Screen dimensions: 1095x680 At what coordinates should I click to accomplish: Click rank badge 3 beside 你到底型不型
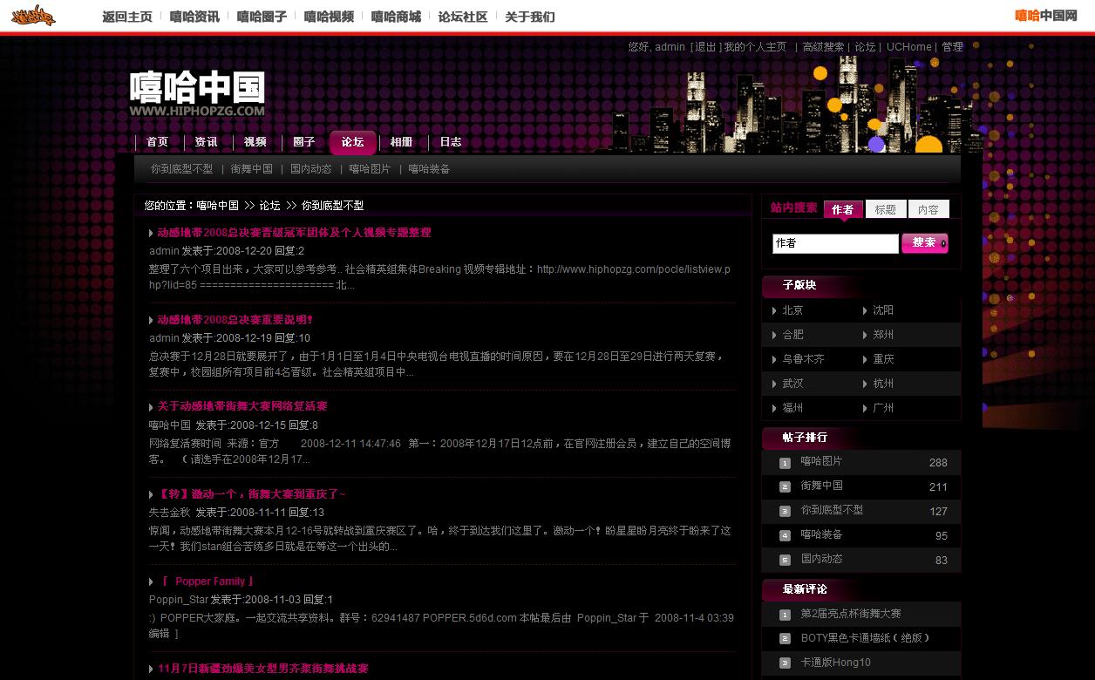pyautogui.click(x=785, y=512)
